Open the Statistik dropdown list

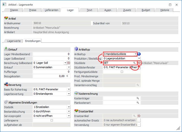pyautogui.click(x=69, y=107)
